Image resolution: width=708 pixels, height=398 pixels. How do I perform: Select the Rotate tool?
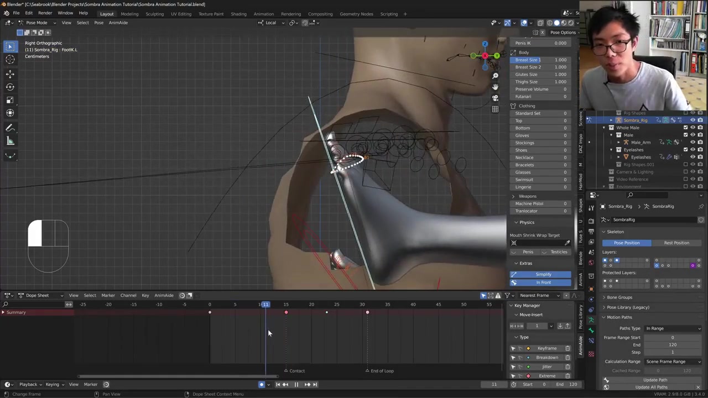pos(10,87)
